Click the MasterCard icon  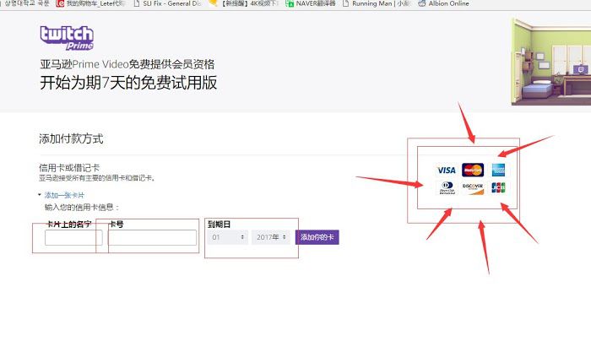[x=473, y=170]
